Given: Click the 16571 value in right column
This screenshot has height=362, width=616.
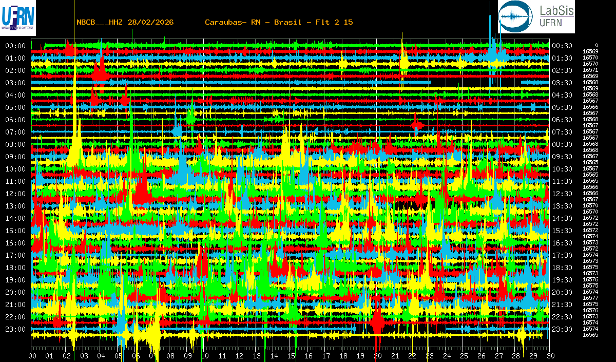Looking at the screenshot, I should (590, 70).
